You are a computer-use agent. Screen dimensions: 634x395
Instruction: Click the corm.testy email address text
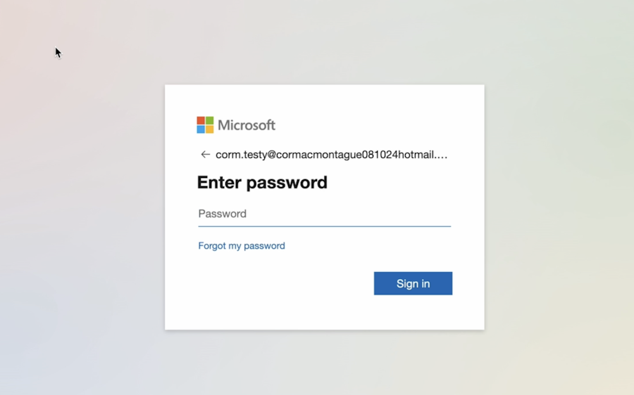tap(324, 155)
